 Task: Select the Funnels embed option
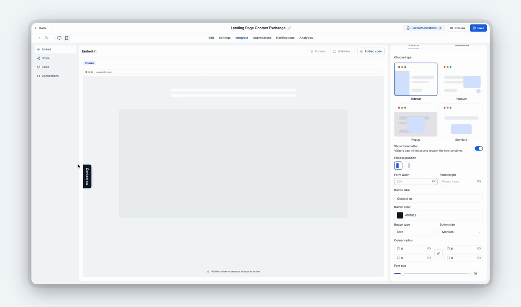point(318,51)
